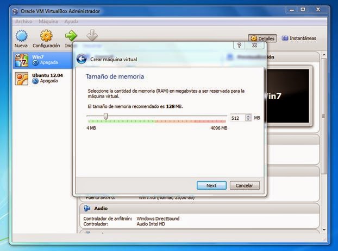This screenshot has width=338, height=251.
Task: Click the power state icon under Win7
Action: point(35,62)
